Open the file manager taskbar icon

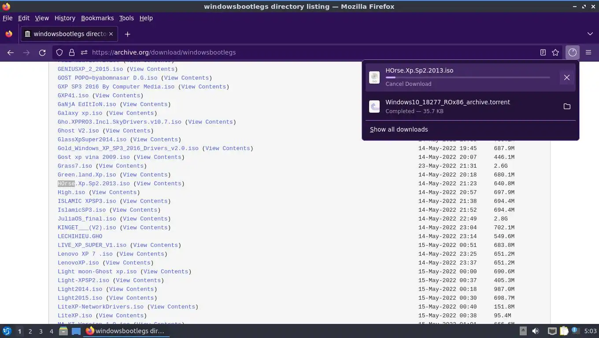63,331
